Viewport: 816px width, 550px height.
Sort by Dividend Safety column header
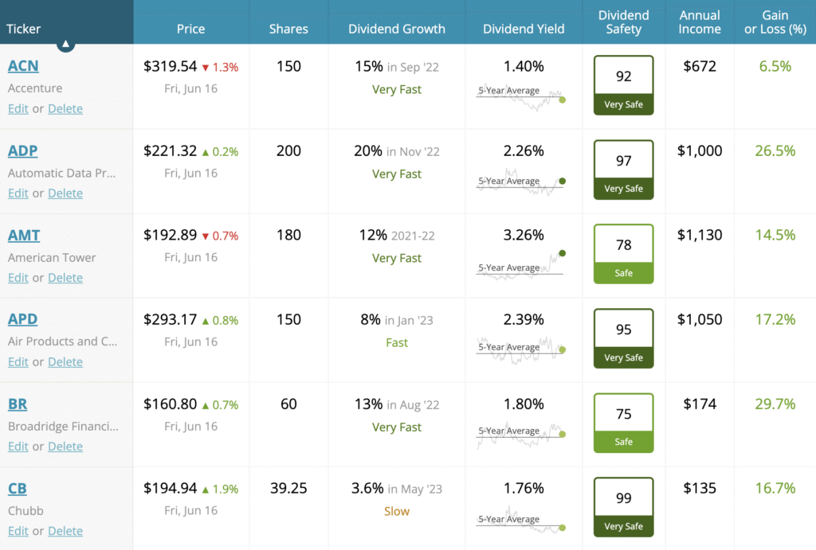pyautogui.click(x=623, y=22)
